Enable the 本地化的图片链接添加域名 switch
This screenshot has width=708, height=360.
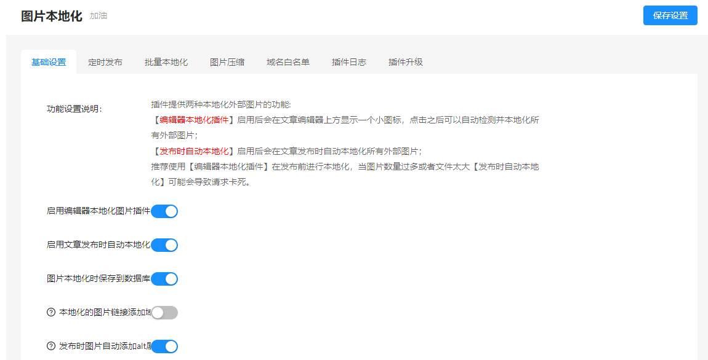point(164,313)
